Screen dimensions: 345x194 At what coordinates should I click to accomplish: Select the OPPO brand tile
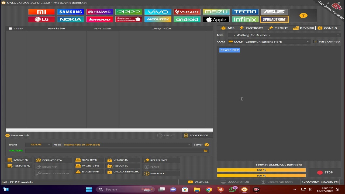[129, 12]
